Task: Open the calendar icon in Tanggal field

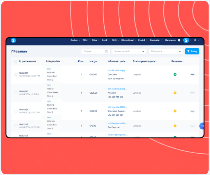Action: tap(106, 51)
